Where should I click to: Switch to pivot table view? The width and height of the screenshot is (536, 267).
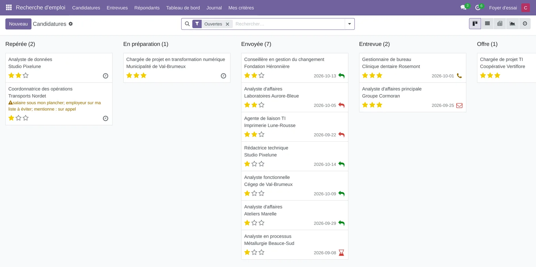click(500, 23)
